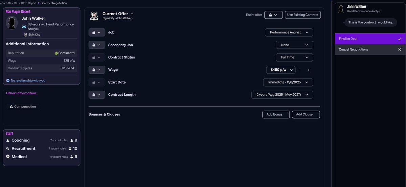The height and width of the screenshot is (187, 406).
Task: Open the Secondary Job dropdown set to None
Action: click(x=294, y=45)
